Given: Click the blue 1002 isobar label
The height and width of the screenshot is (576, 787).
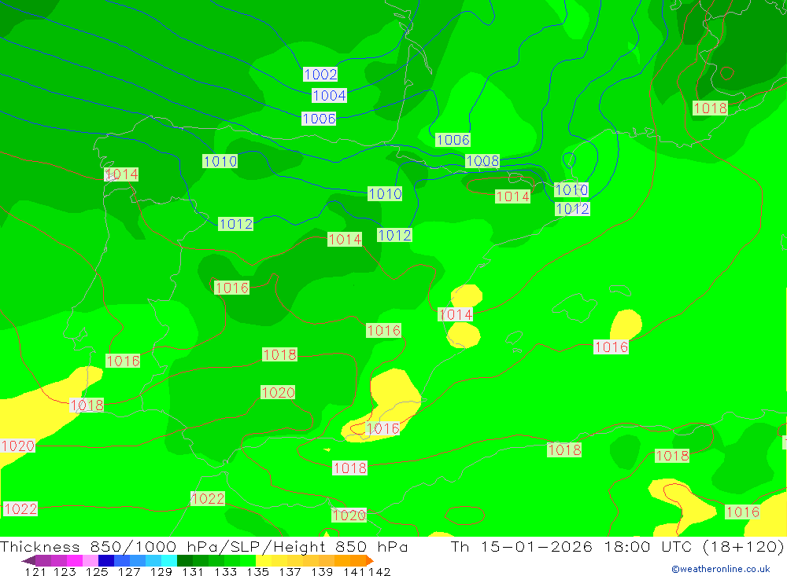Looking at the screenshot, I should 320,75.
